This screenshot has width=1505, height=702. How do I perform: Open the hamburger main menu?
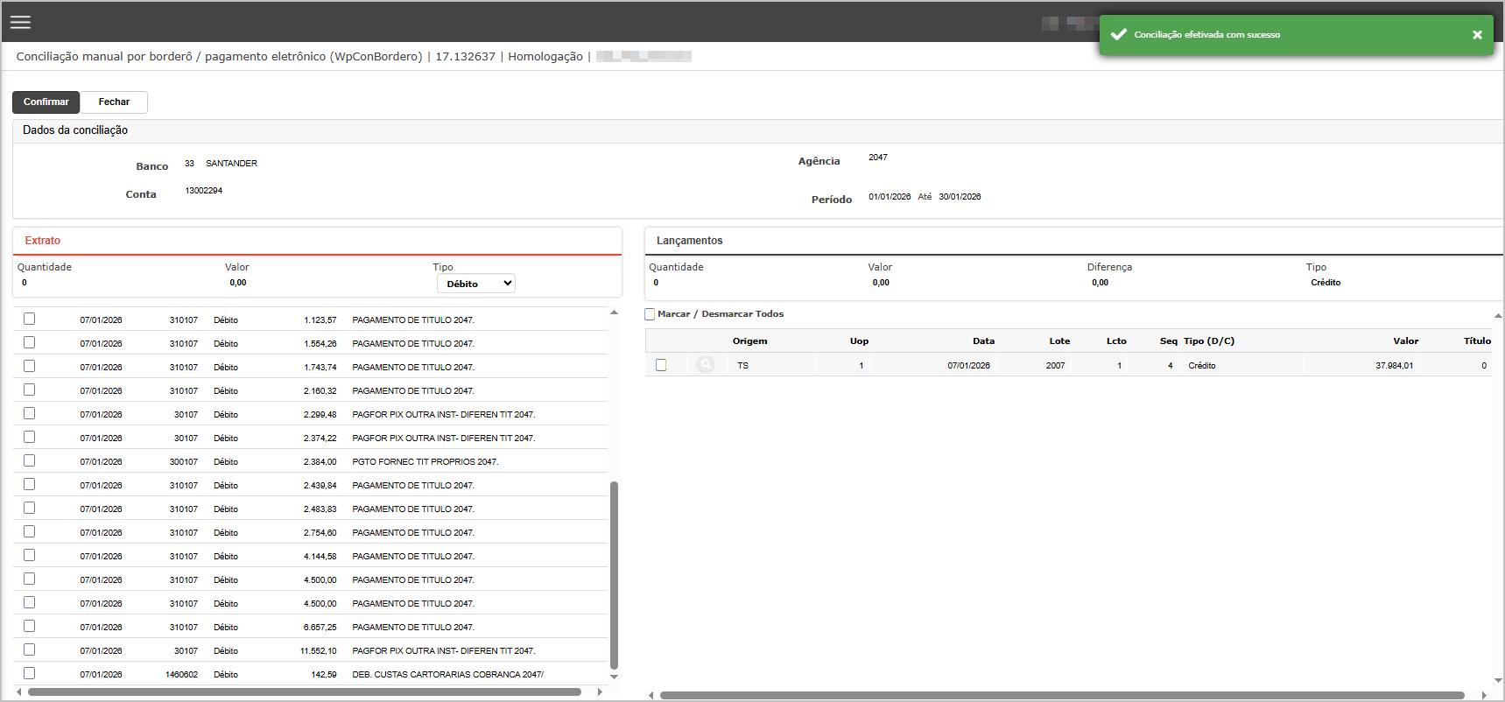point(20,22)
